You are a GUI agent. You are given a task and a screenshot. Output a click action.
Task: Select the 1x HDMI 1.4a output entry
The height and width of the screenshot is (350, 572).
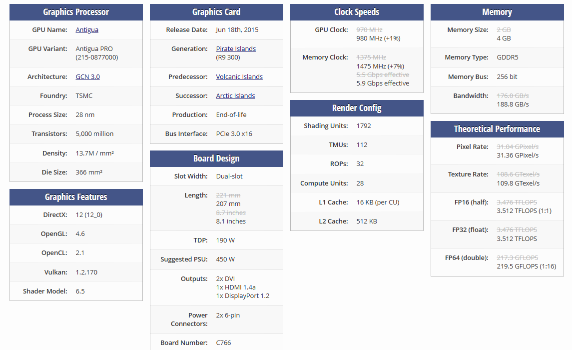tap(236, 287)
